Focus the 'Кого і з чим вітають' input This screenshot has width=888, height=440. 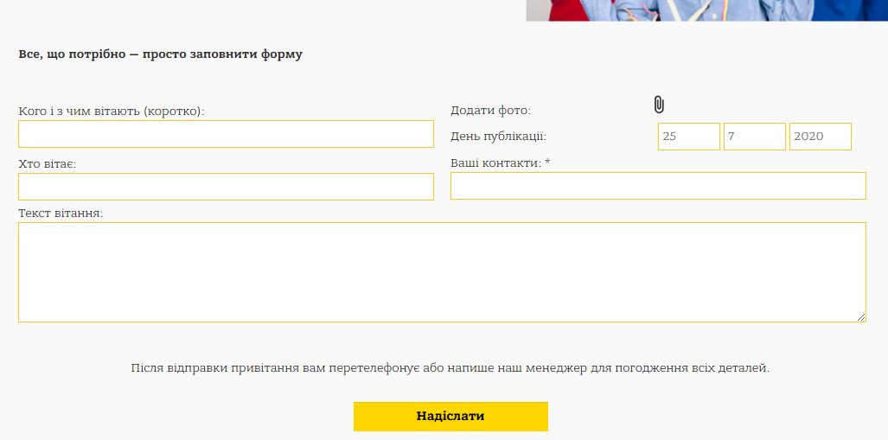point(226,134)
